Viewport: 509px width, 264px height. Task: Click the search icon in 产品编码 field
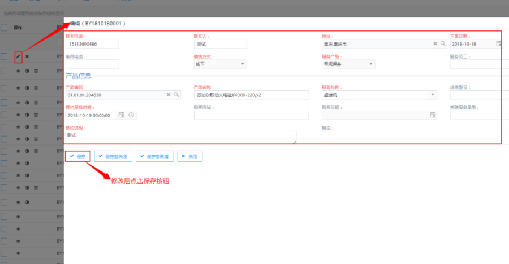(x=176, y=95)
